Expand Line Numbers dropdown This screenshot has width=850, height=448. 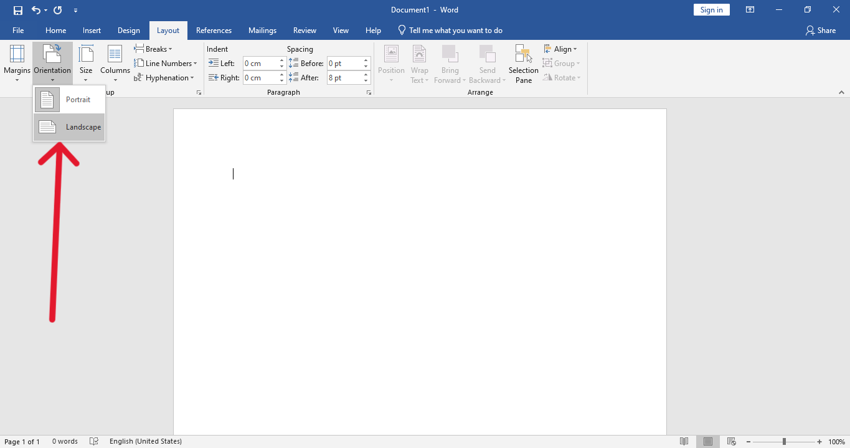(x=166, y=63)
